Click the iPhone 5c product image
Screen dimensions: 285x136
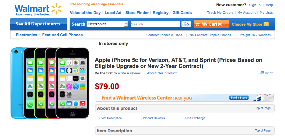pos(50,83)
